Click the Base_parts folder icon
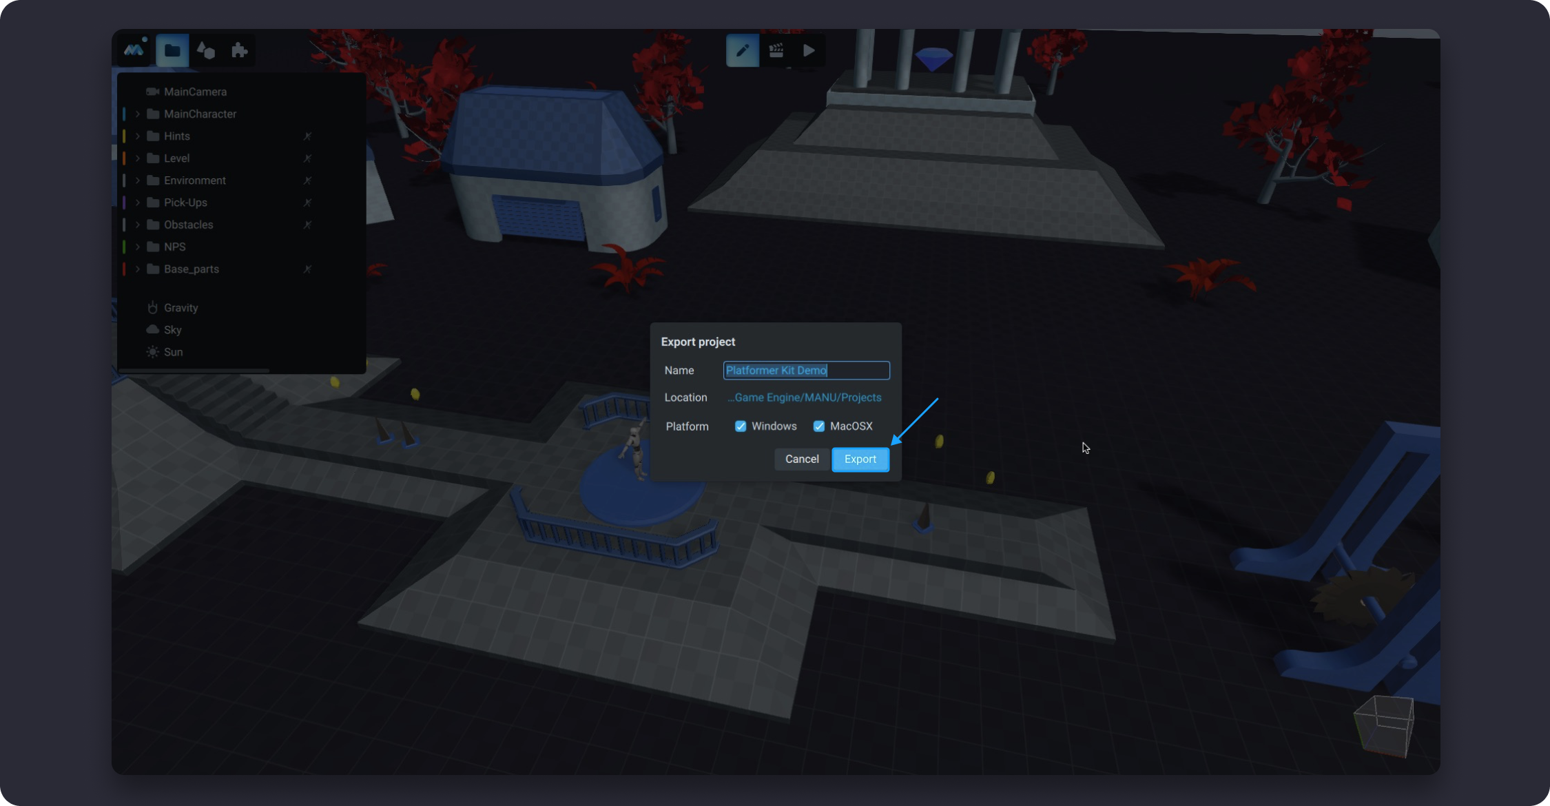This screenshot has height=806, width=1550. [153, 269]
